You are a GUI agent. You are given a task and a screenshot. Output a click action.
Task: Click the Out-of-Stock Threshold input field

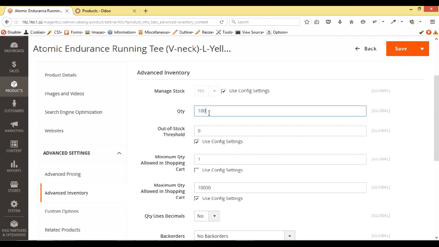[280, 131]
